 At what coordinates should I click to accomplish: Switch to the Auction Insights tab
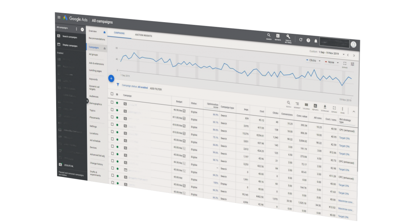(143, 35)
